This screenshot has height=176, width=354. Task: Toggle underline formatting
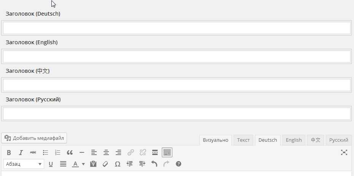click(51, 164)
